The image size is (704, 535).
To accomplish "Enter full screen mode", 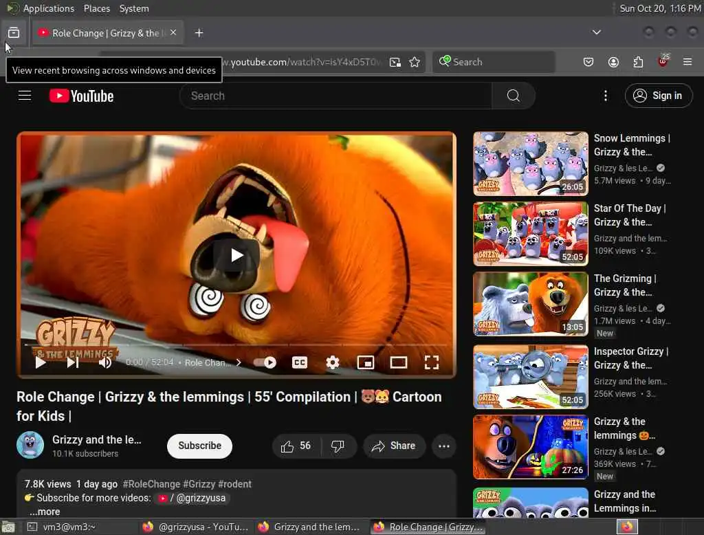I will 432,362.
